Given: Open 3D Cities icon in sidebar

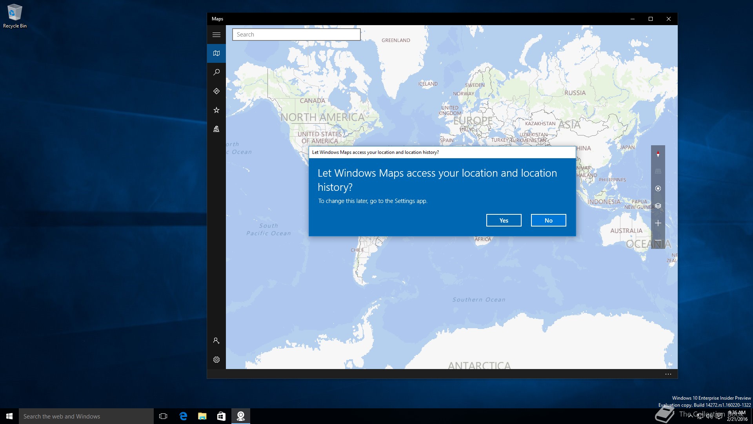Looking at the screenshot, I should (216, 129).
